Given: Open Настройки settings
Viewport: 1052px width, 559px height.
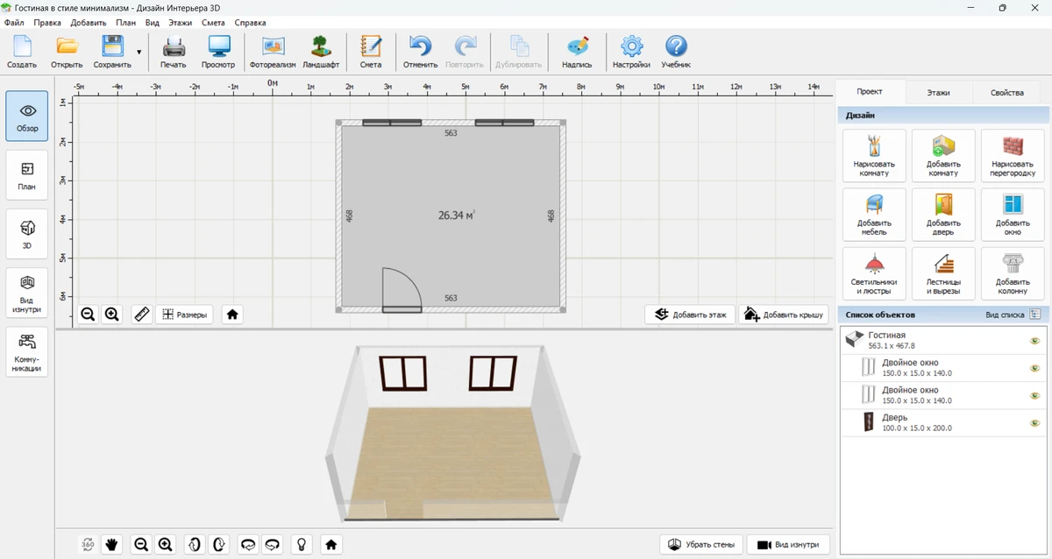Looking at the screenshot, I should (631, 53).
